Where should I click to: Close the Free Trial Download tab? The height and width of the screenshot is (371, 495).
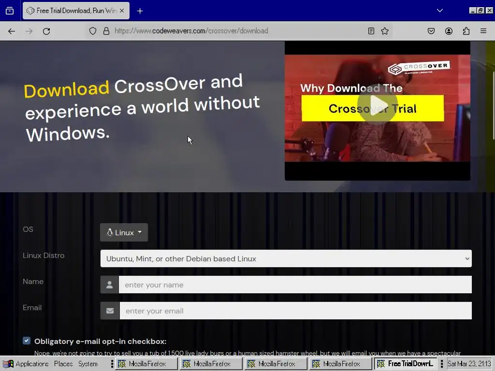(x=122, y=11)
